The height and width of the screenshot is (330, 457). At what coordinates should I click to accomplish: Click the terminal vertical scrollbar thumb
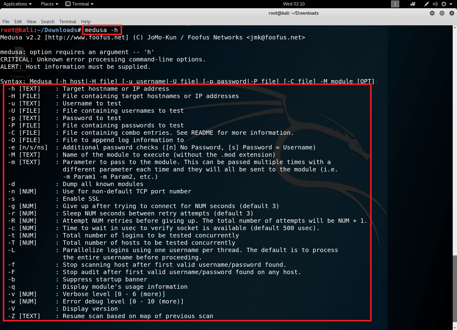[x=455, y=288]
